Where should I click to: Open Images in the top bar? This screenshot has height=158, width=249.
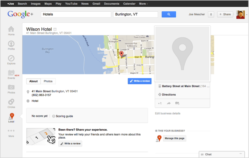pos(36,4)
